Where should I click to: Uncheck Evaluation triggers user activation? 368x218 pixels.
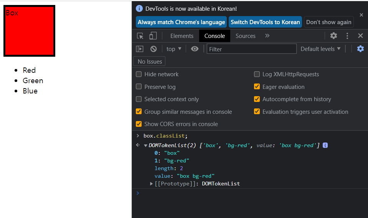click(257, 111)
